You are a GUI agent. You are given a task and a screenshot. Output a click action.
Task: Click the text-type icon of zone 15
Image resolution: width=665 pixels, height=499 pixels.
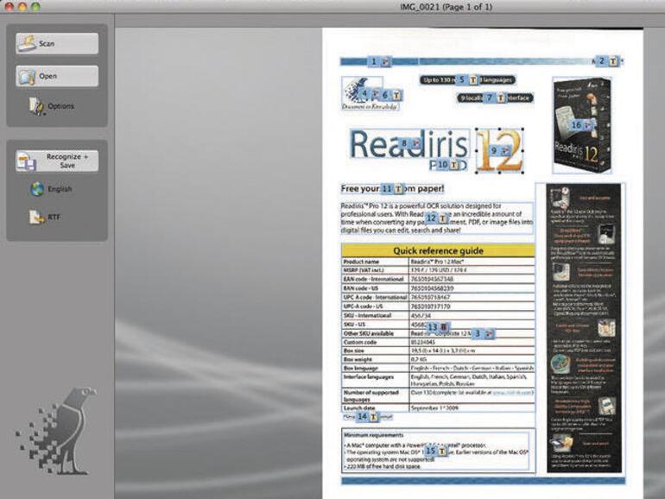coord(441,452)
